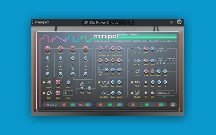216x135 pixels.
Task: Select HP in the filter envelope Type selector
Action: (102, 67)
